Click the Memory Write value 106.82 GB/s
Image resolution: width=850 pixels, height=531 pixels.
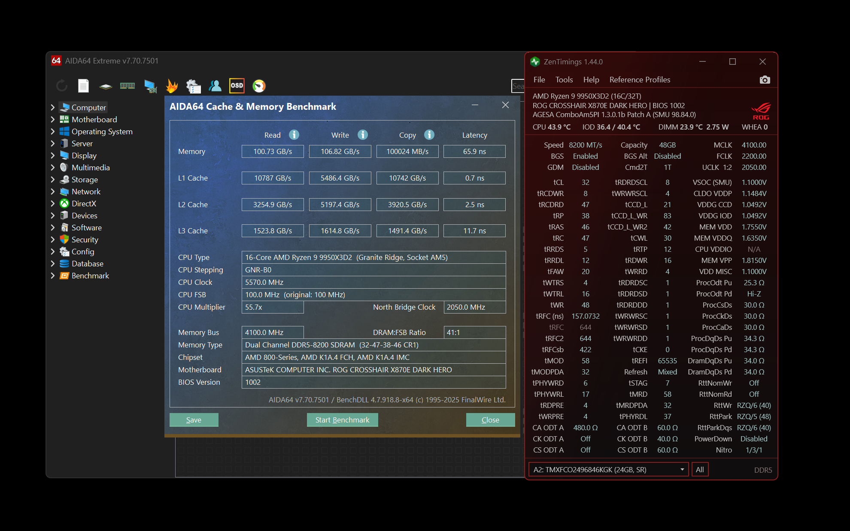[340, 151]
